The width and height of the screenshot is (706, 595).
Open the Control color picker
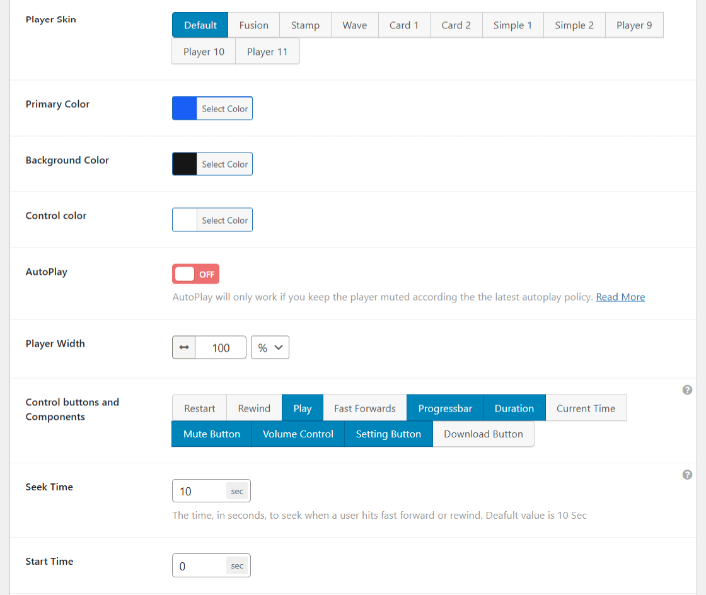(225, 219)
